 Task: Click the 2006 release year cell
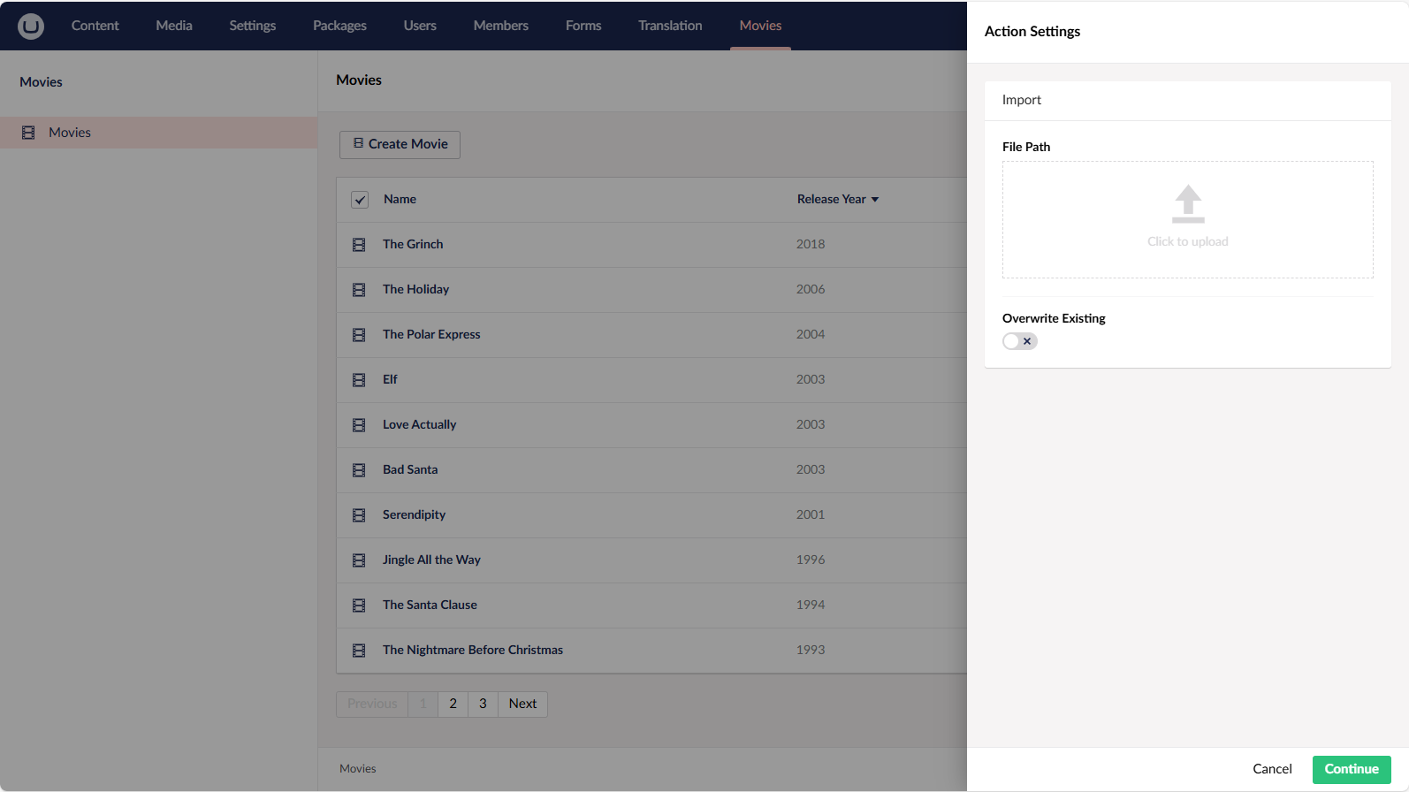(811, 290)
